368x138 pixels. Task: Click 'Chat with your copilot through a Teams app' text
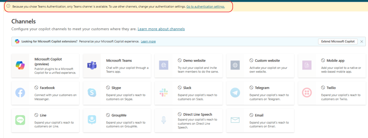[127, 70]
